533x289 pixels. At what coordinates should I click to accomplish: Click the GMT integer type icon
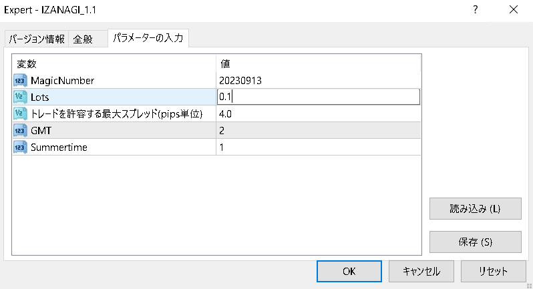tap(19, 130)
